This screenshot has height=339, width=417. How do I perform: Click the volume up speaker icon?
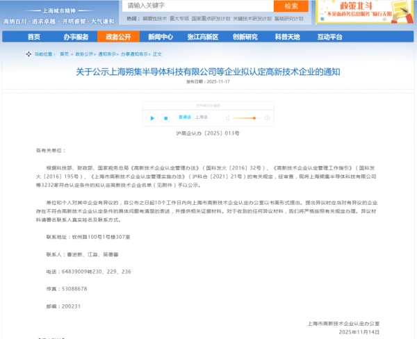point(268,118)
